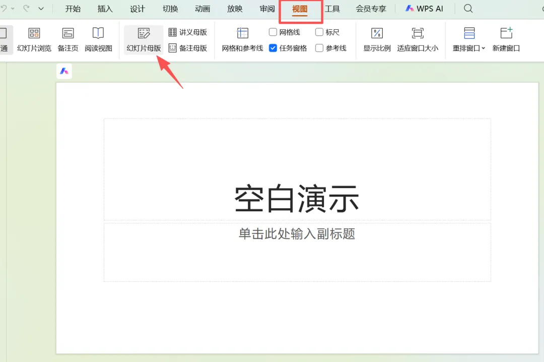
Task: Open the 插入 Insert tab
Action: pos(105,9)
